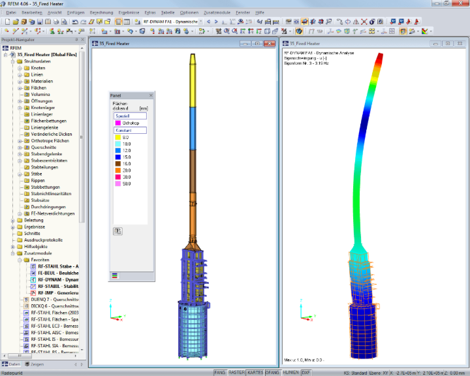Toggle DXF in status bar
Viewport: 470px width, 376px height.
(305, 372)
